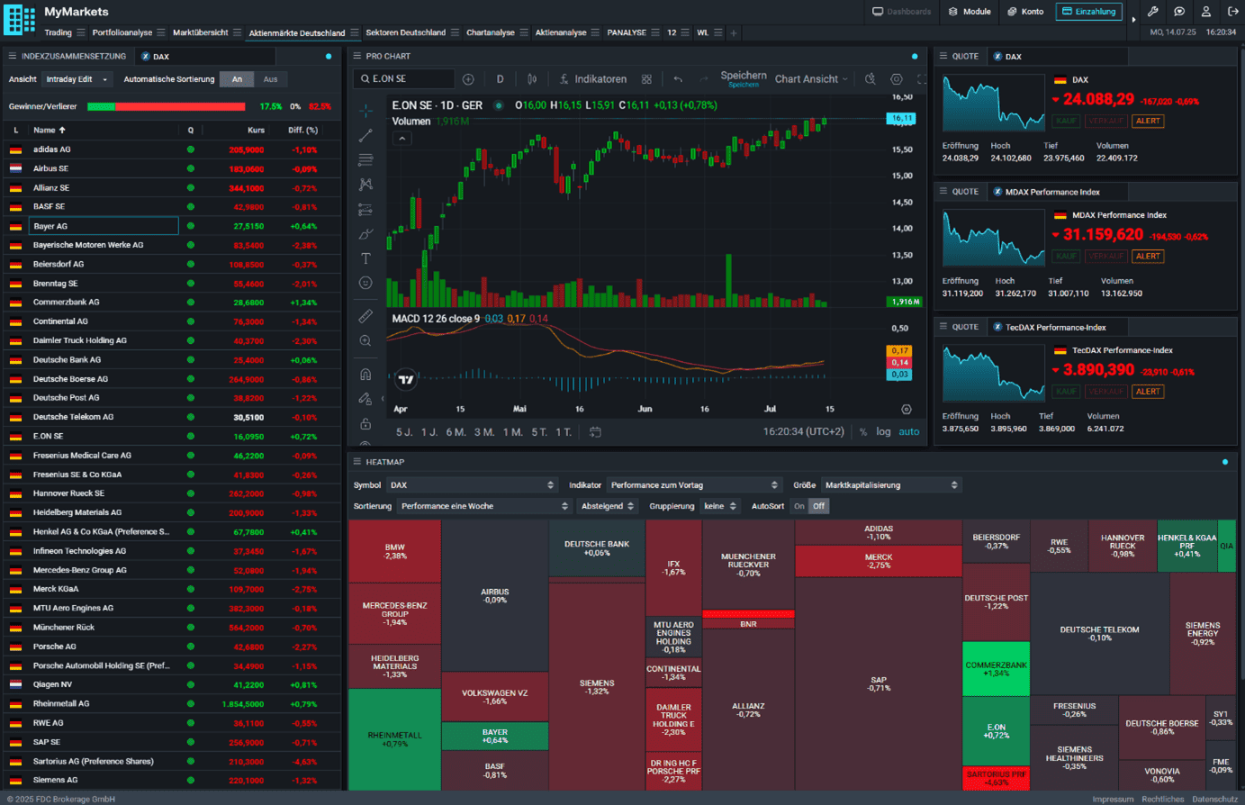
Task: Open the Sortierung Performance eine Woche dropdown
Action: tap(484, 506)
